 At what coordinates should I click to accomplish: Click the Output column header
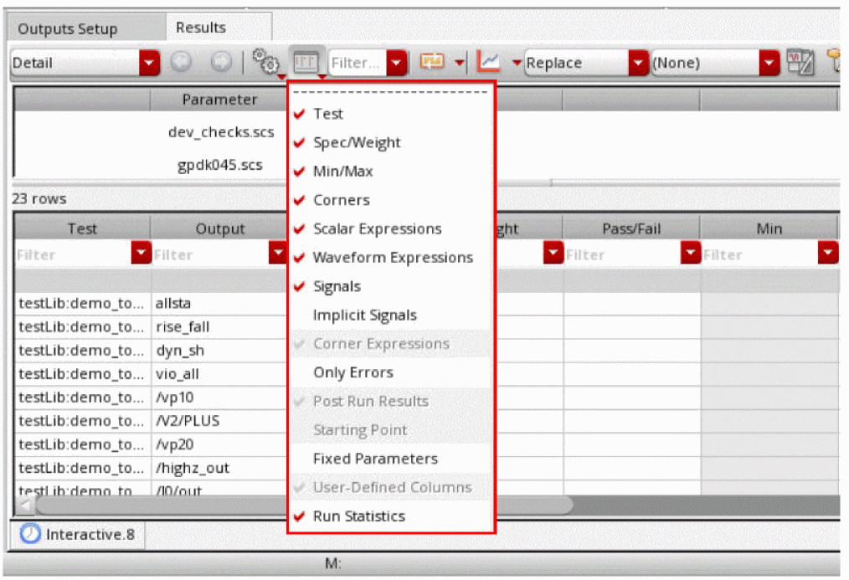[x=219, y=228]
